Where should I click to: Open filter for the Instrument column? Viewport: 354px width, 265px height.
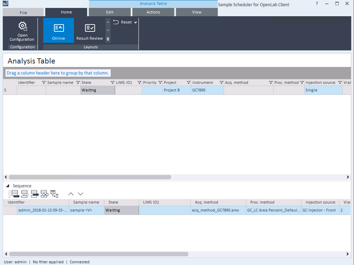pos(221,83)
